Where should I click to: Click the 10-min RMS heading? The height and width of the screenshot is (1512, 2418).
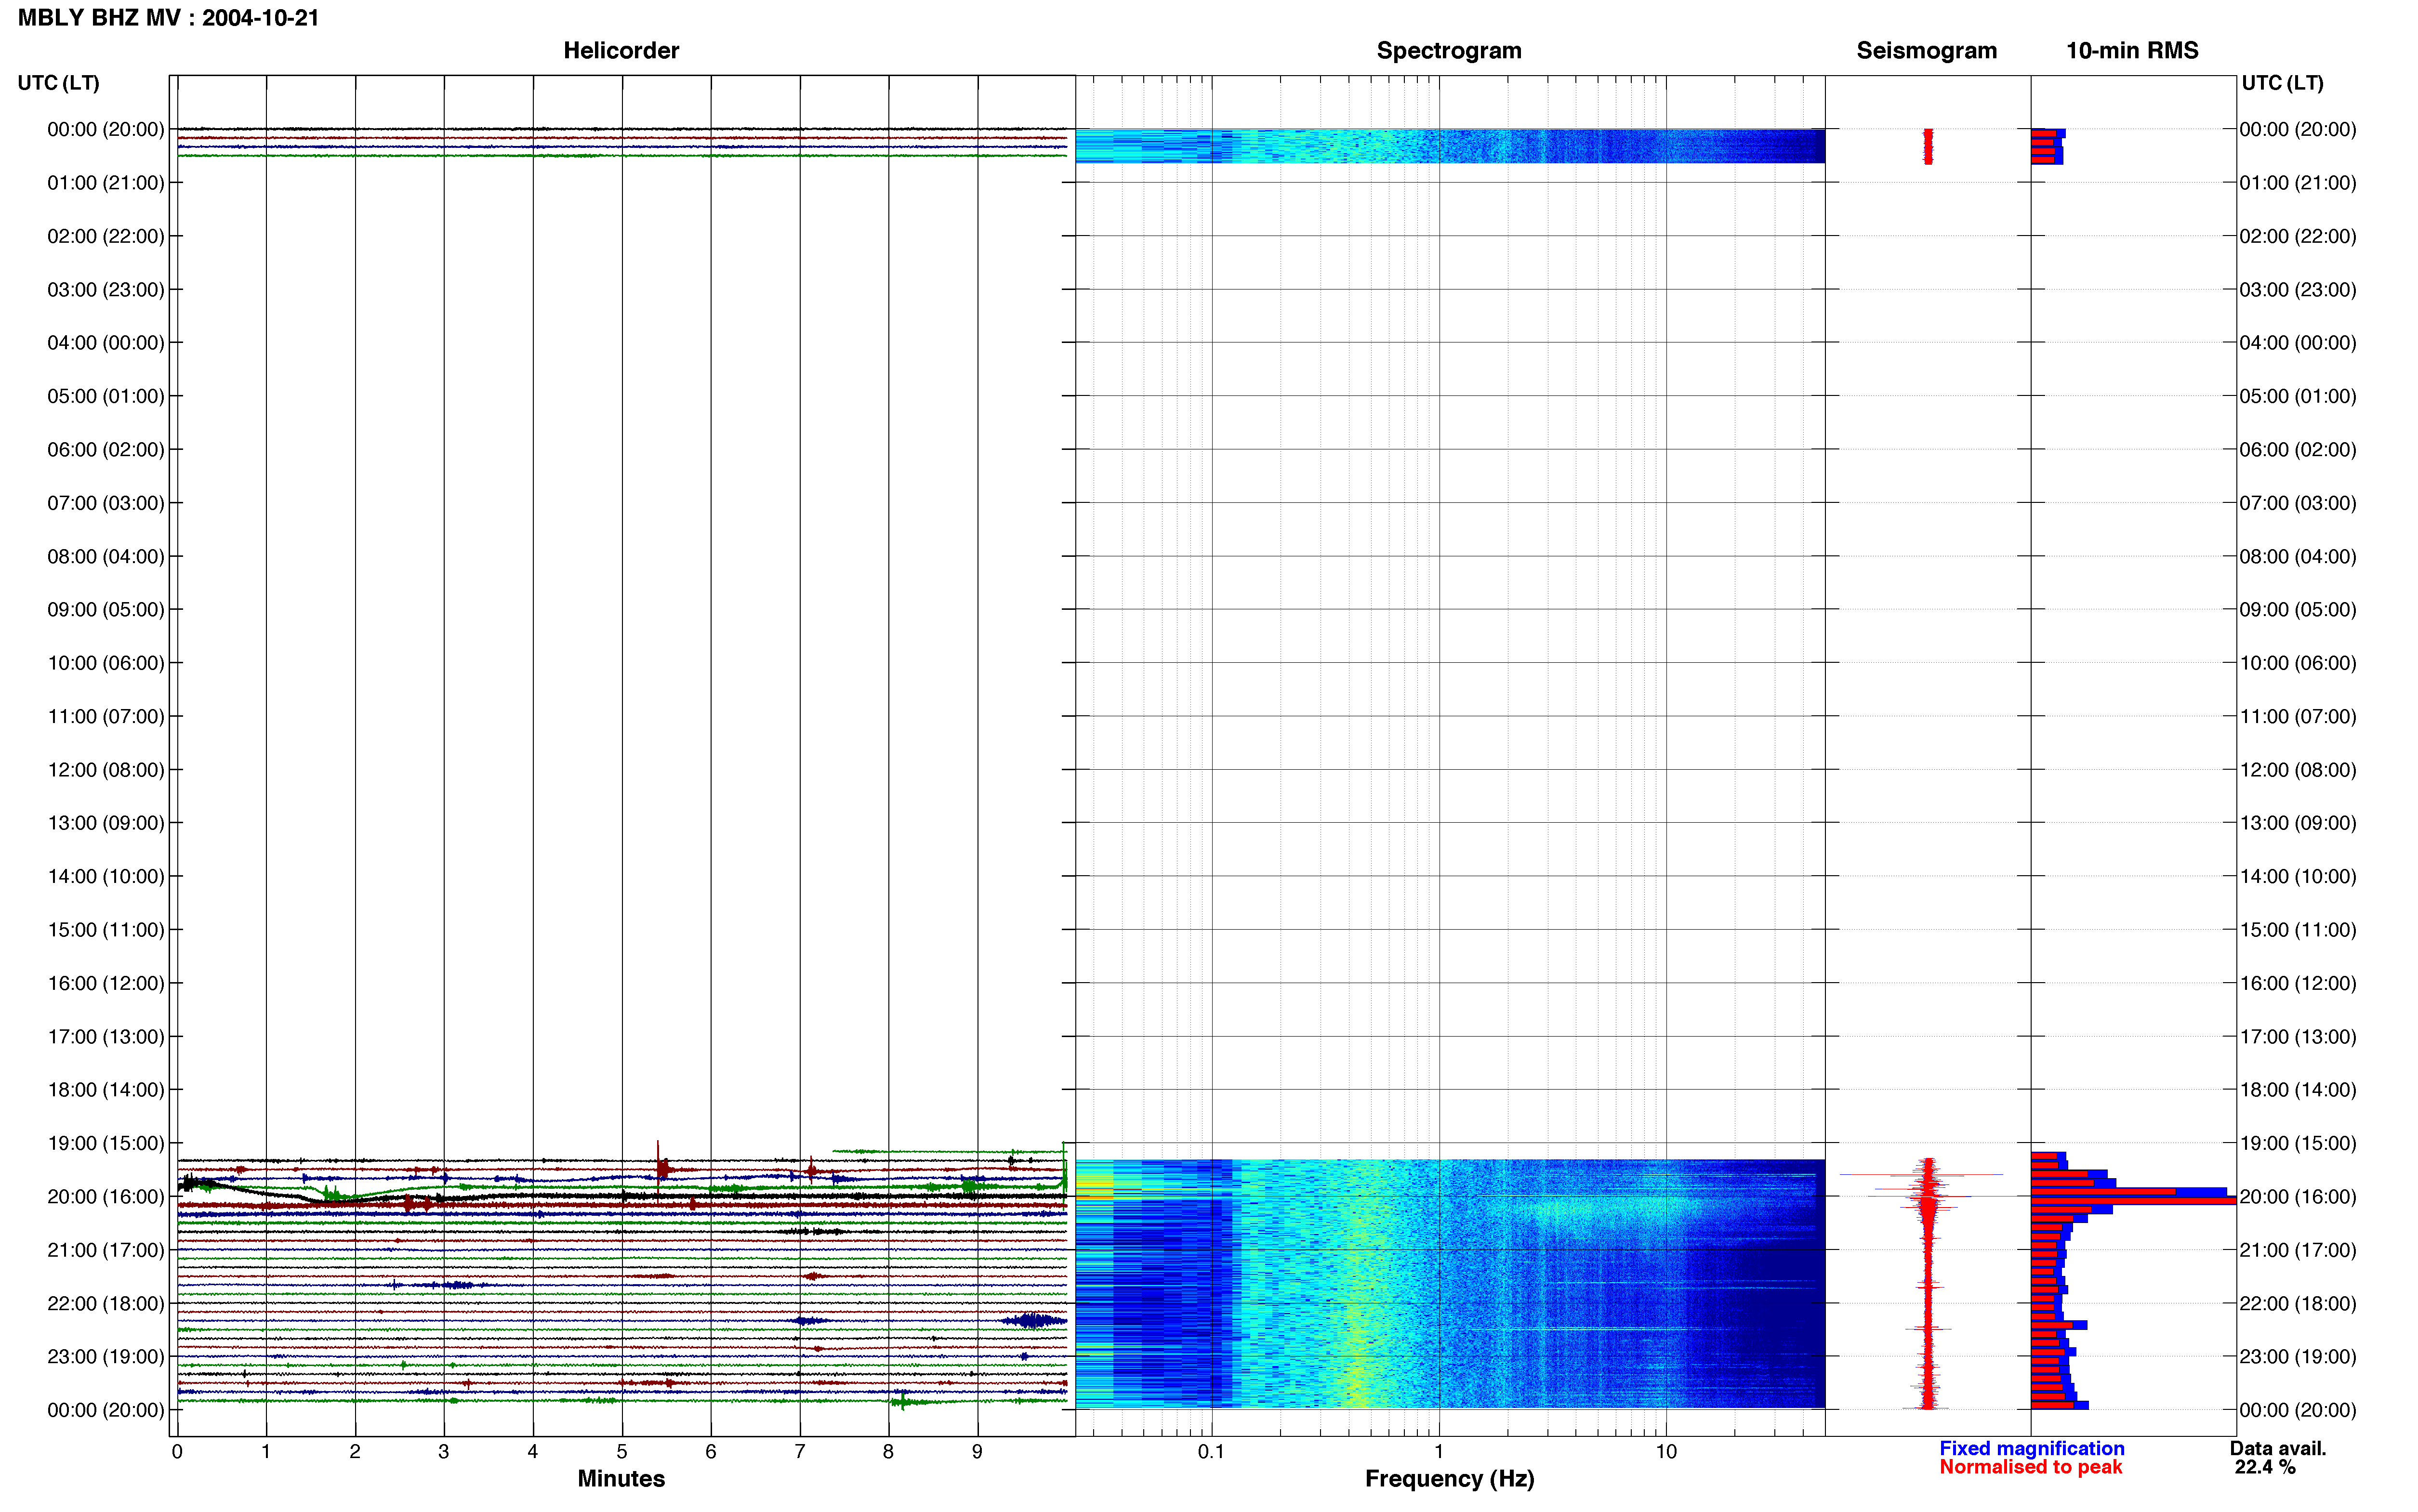(2132, 51)
